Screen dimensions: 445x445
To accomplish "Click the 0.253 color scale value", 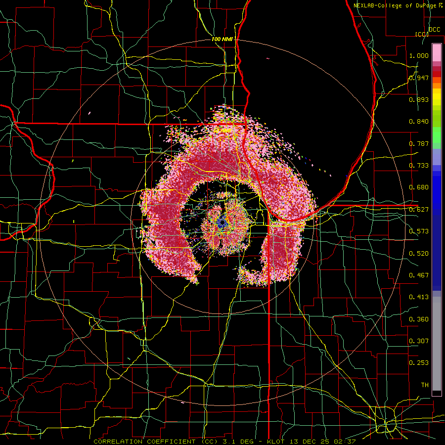I will 419,363.
